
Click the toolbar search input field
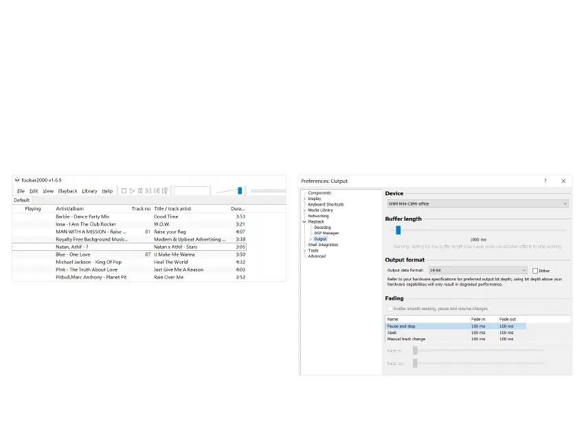click(191, 191)
